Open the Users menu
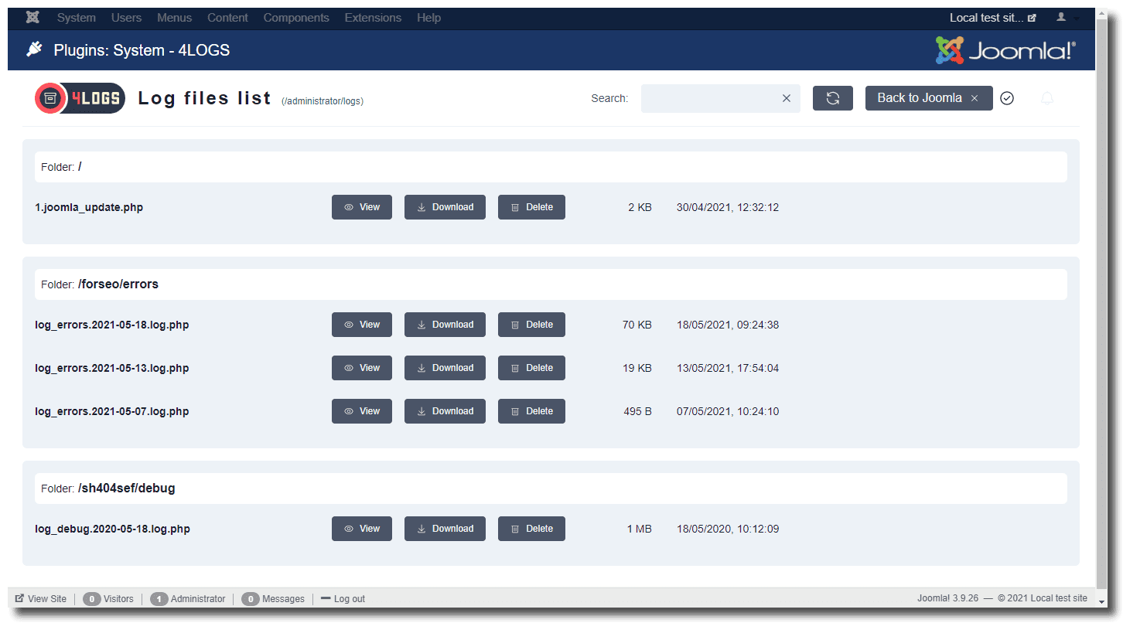This screenshot has width=1123, height=623. point(126,18)
